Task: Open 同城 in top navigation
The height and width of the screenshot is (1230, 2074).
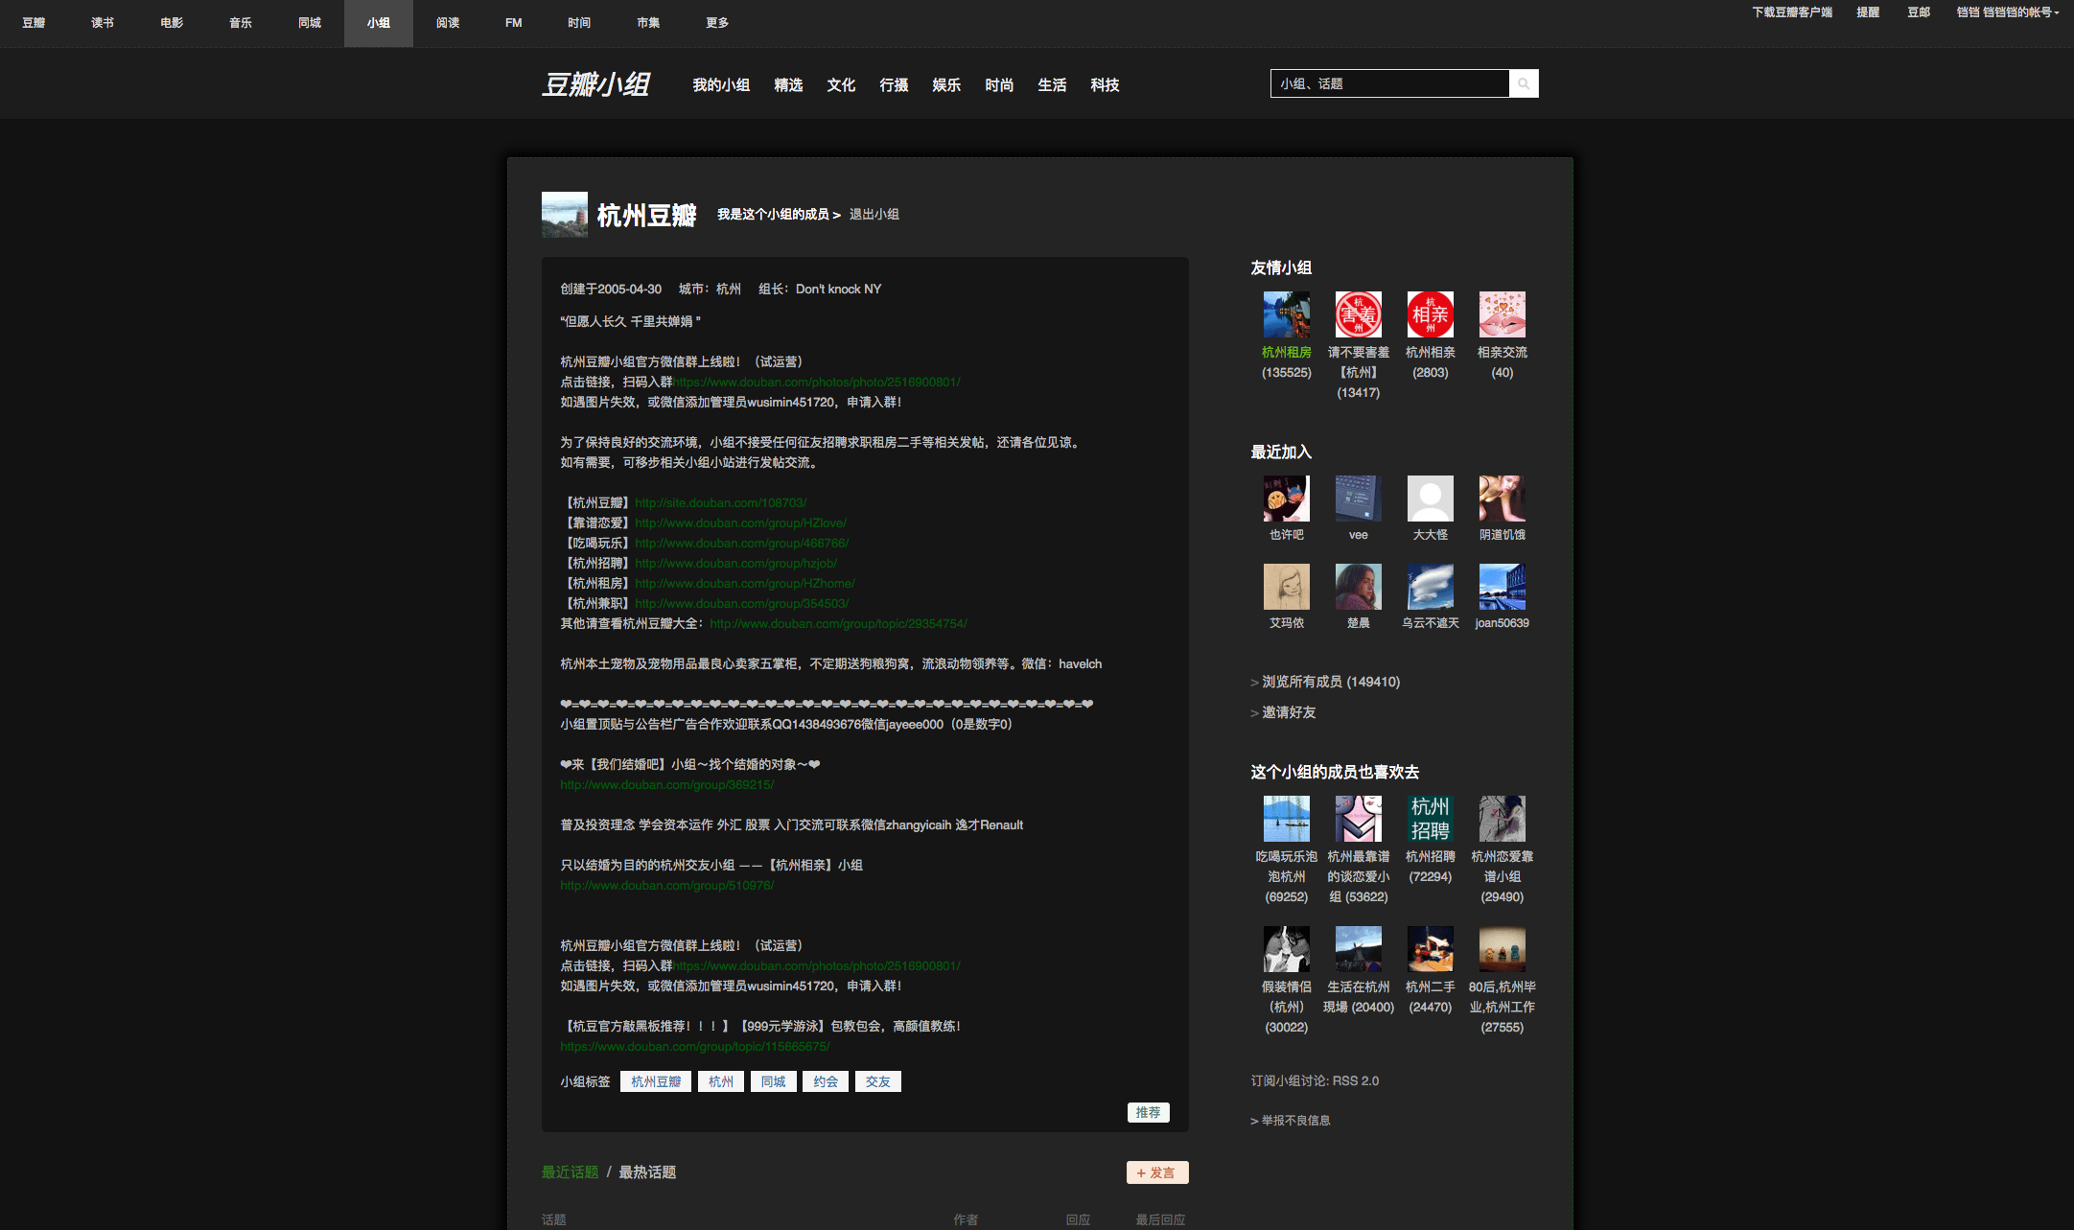Action: (310, 23)
